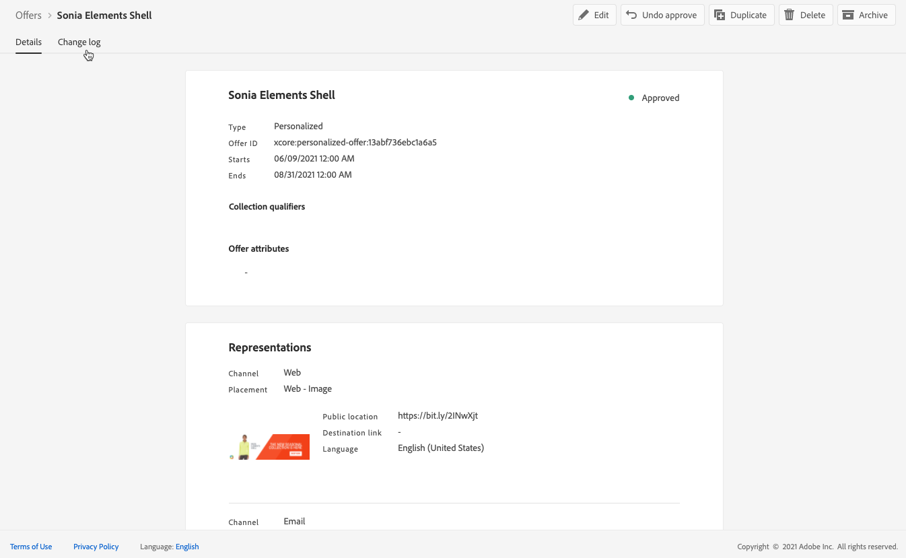Viewport: 906px width, 558px height.
Task: Click the Duplicate copy icon
Action: (x=720, y=15)
